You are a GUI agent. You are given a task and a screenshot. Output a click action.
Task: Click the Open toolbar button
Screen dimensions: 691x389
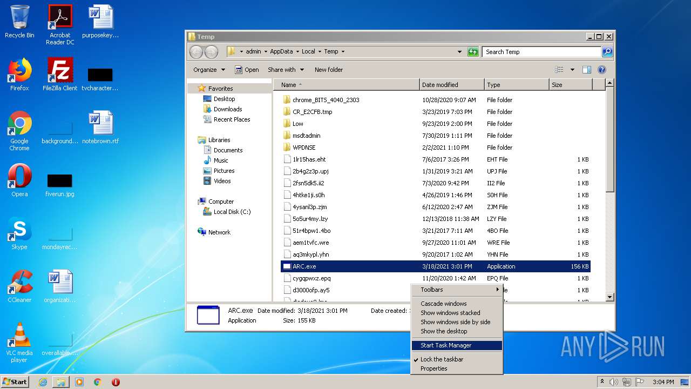[x=247, y=70]
